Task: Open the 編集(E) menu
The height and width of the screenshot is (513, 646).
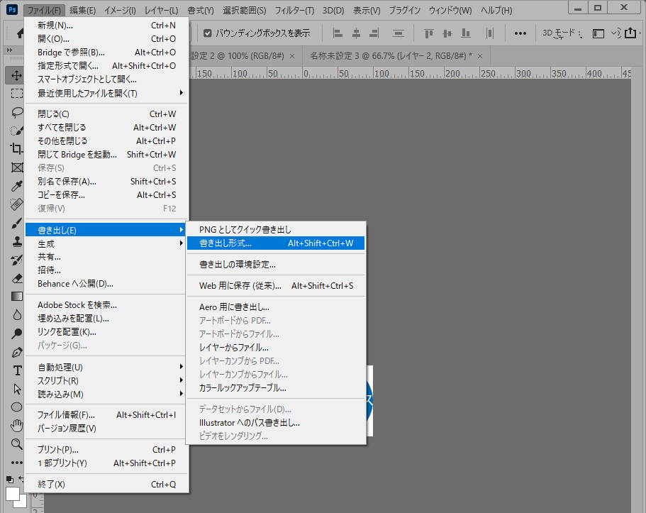Action: 83,11
